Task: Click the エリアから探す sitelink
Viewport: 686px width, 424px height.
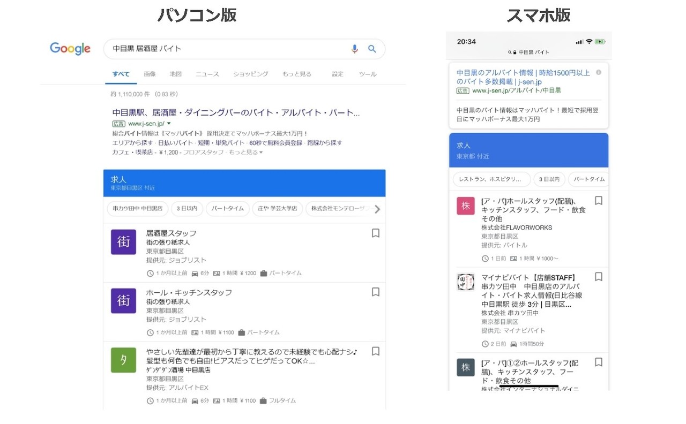Action: point(132,143)
